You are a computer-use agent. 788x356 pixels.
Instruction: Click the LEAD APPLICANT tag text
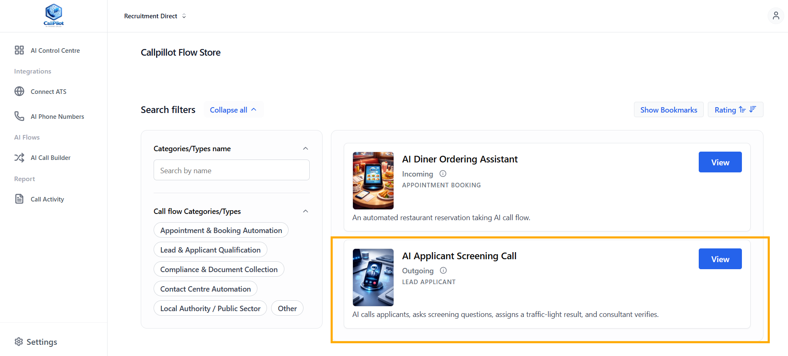(429, 282)
